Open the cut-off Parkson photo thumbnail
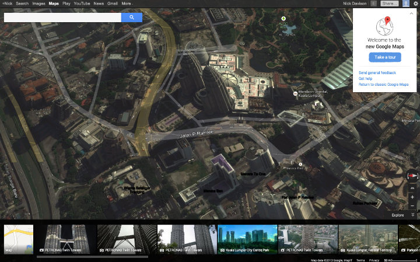The width and height of the screenshot is (420, 262). pyautogui.click(x=409, y=239)
